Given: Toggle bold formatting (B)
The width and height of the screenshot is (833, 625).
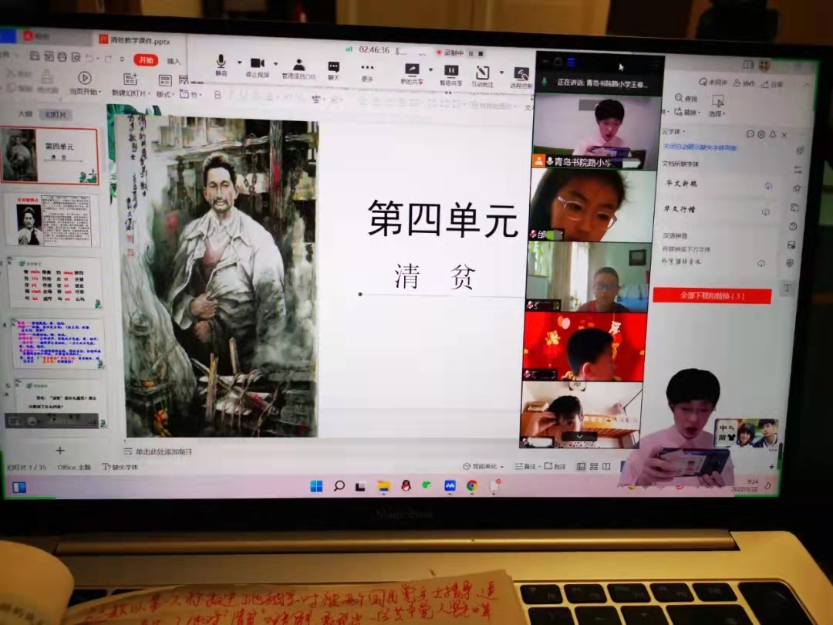Looking at the screenshot, I should [217, 95].
